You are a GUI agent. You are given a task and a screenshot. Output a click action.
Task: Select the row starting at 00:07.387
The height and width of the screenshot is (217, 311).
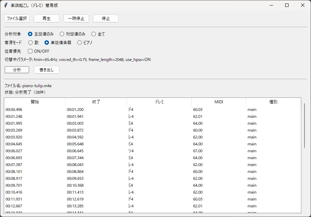click(x=152, y=165)
